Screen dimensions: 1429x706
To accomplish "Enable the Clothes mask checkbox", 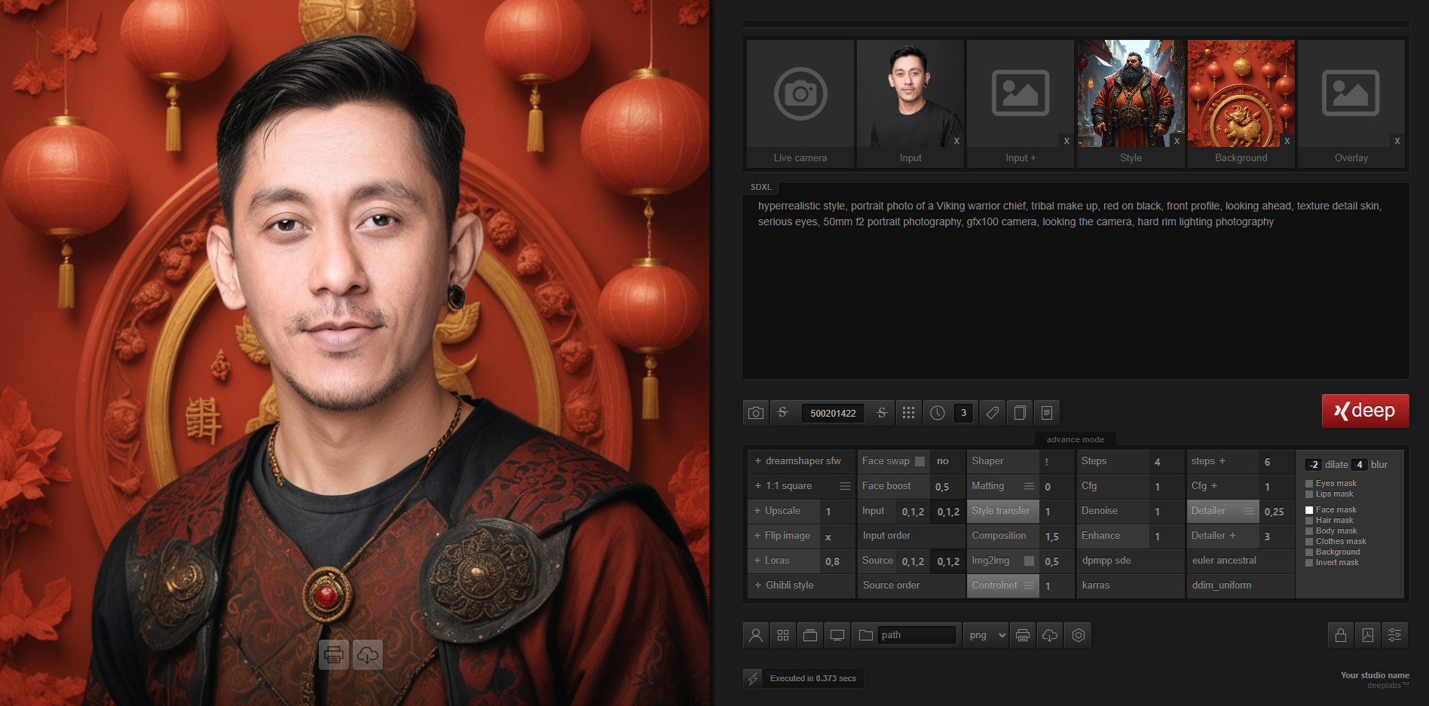I will coord(1309,542).
